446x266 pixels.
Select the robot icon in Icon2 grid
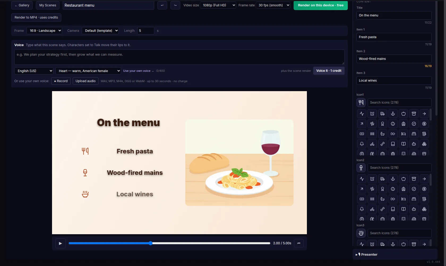pyautogui.click(x=414, y=209)
